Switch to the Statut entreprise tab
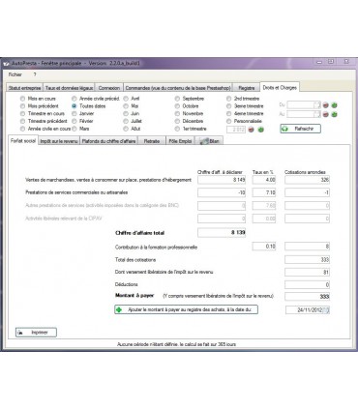Viewport: 358px width, 409px height. (x=25, y=88)
